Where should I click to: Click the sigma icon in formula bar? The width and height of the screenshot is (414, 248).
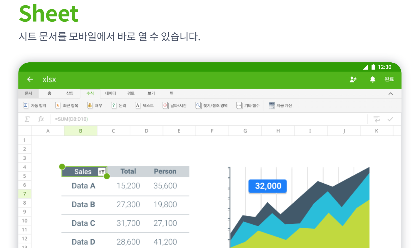point(27,119)
